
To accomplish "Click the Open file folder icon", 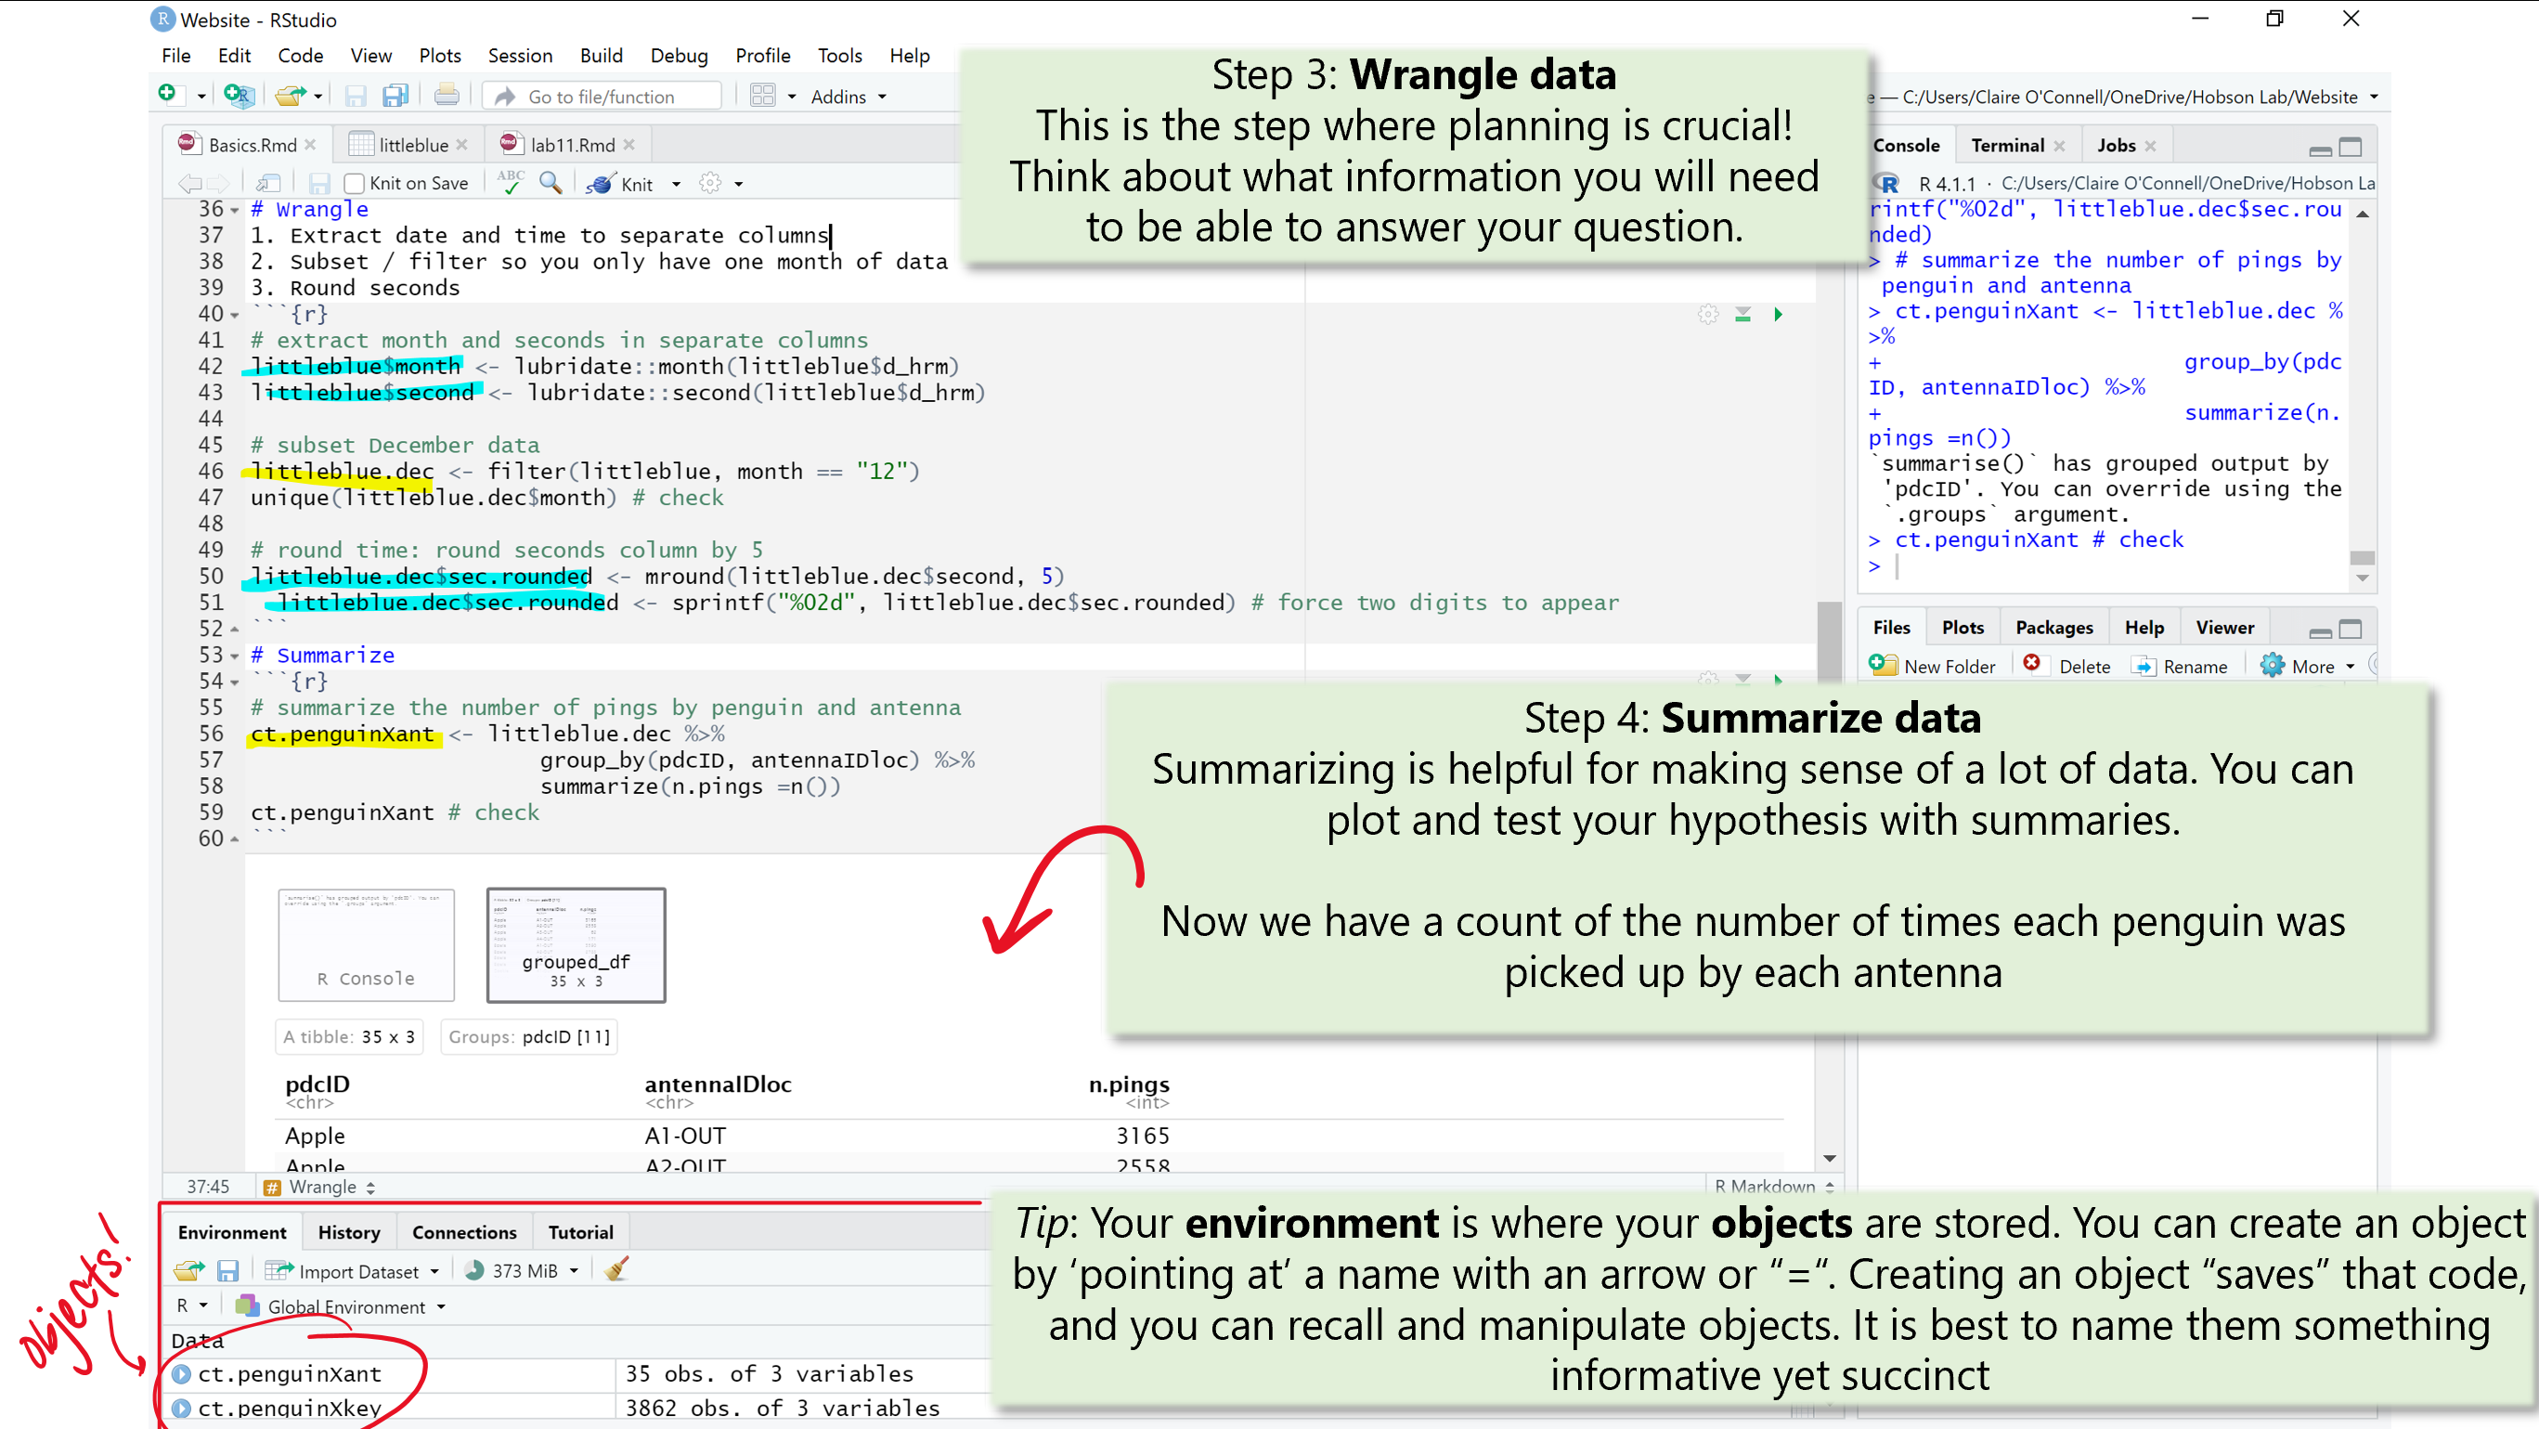I will 289,96.
